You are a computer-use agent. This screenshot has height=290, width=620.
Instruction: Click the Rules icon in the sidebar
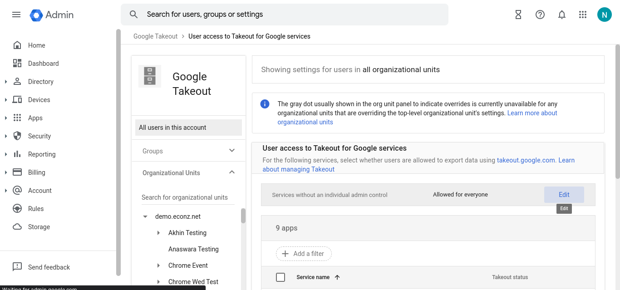[x=17, y=209]
